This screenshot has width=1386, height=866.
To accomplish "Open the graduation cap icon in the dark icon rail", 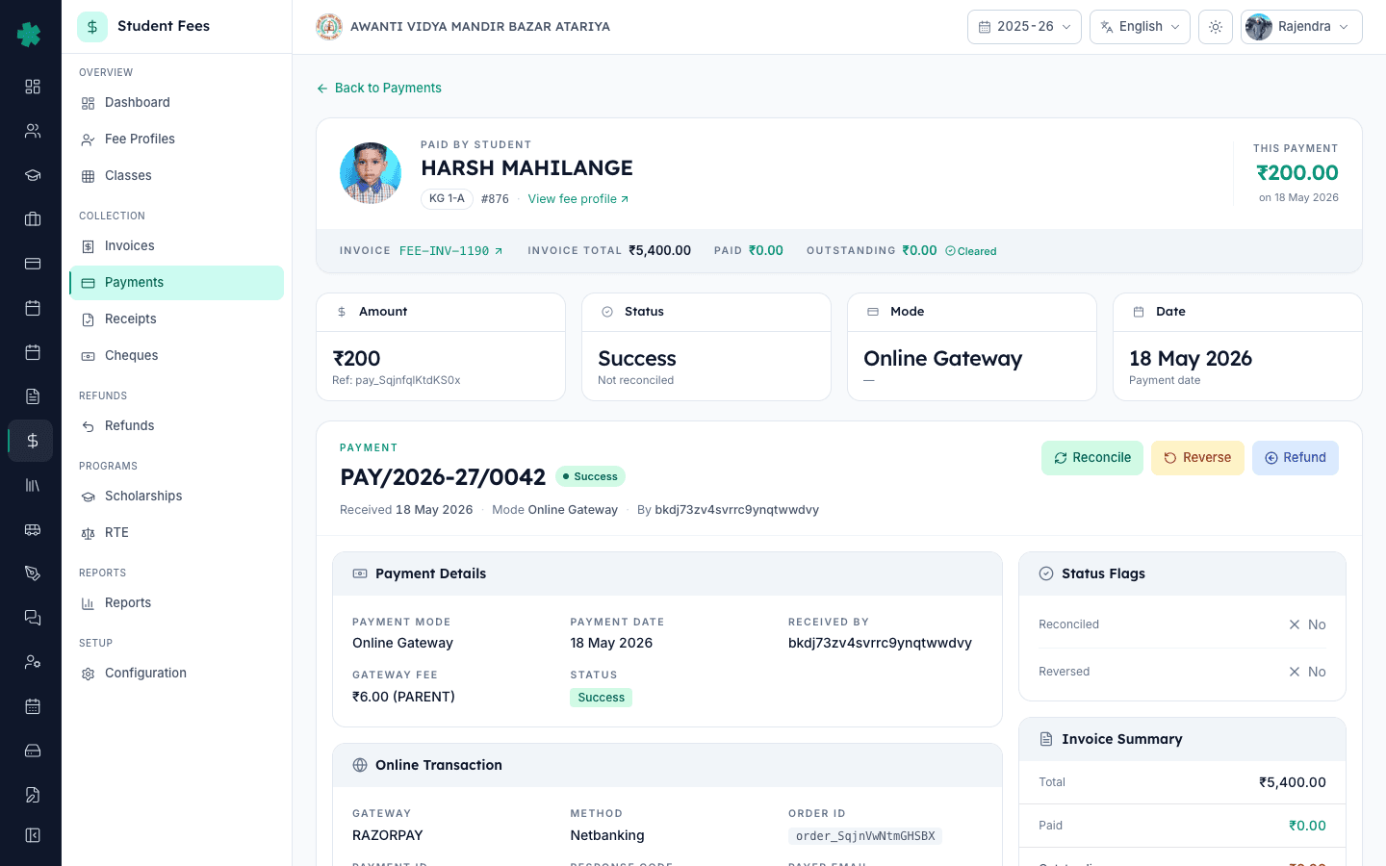I will point(33,175).
